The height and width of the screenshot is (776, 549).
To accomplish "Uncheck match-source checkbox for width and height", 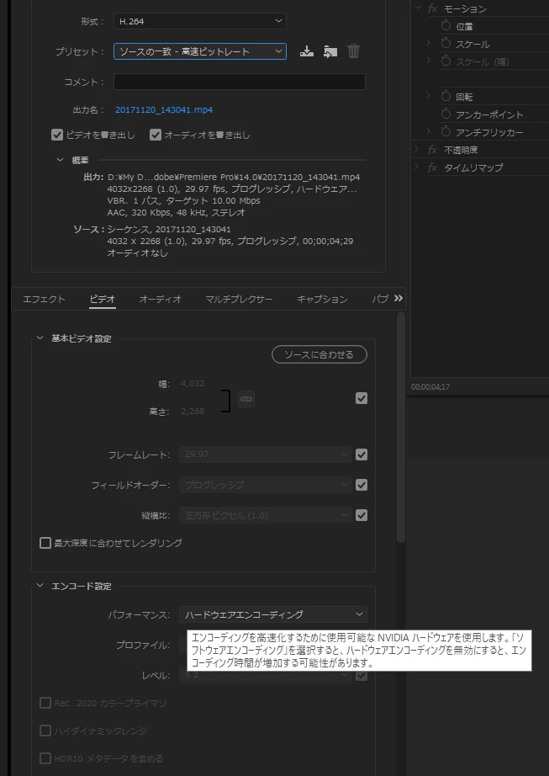I will (362, 398).
